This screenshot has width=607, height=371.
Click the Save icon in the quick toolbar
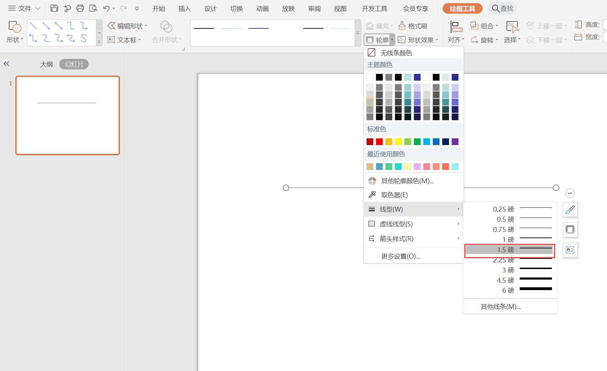[x=54, y=8]
